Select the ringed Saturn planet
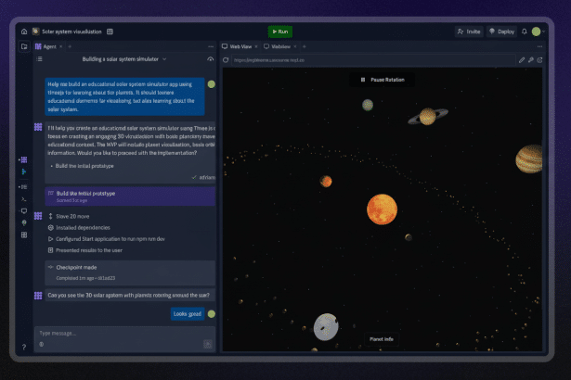Viewport: 571px width, 380px height. tap(428, 117)
